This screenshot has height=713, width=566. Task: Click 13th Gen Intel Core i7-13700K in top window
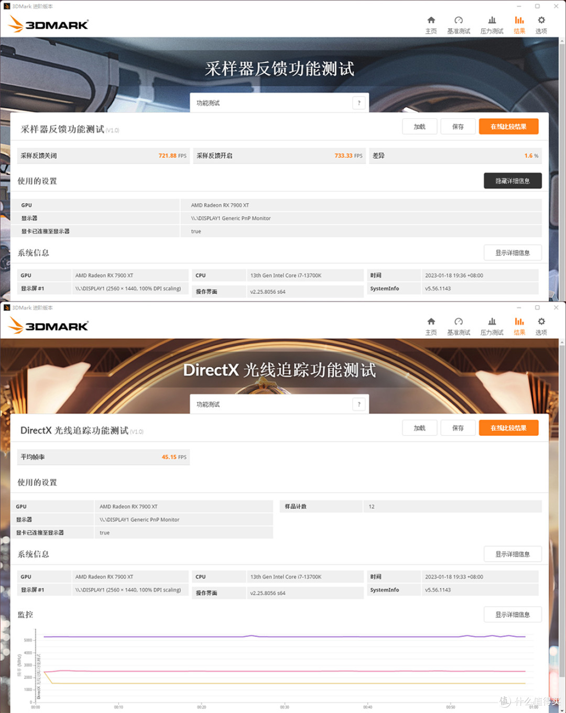coord(286,276)
